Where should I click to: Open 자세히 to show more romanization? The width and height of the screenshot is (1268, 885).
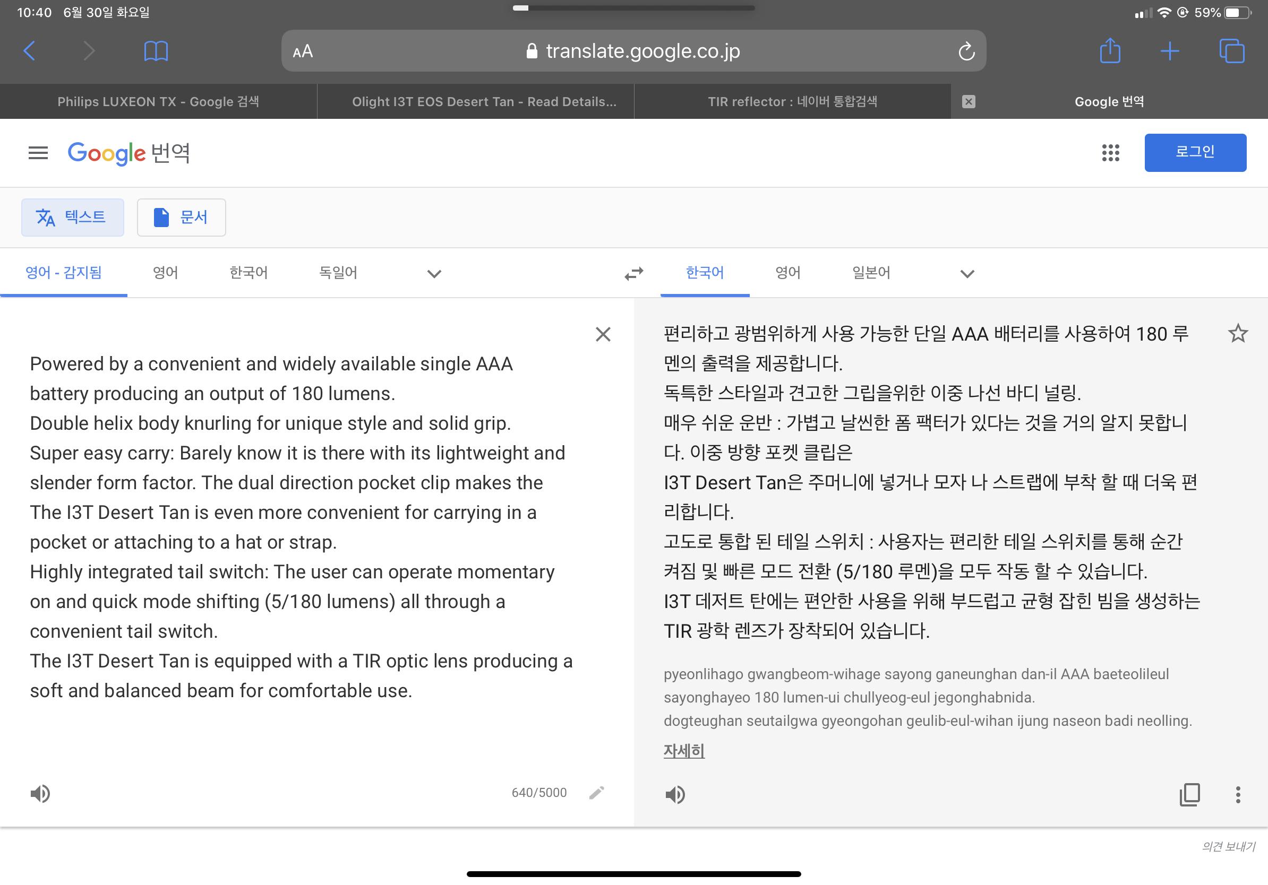pos(684,750)
